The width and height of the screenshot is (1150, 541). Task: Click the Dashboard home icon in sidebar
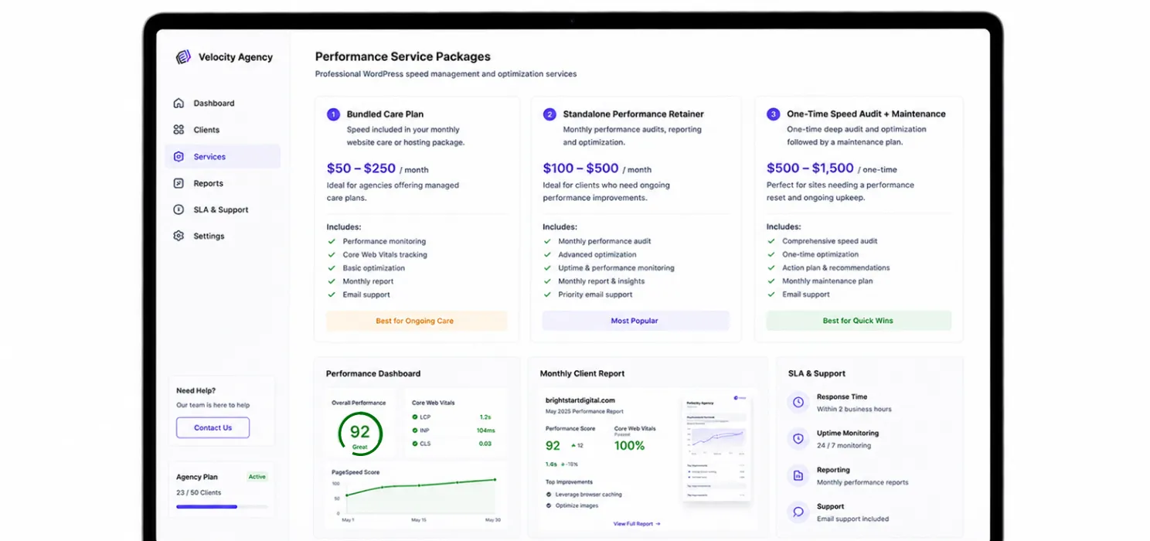[179, 103]
